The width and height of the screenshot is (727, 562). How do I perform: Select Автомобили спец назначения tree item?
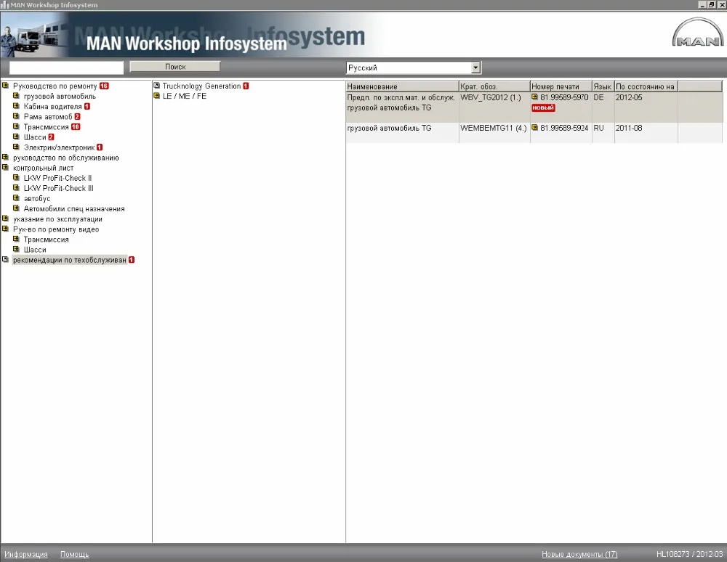[74, 208]
